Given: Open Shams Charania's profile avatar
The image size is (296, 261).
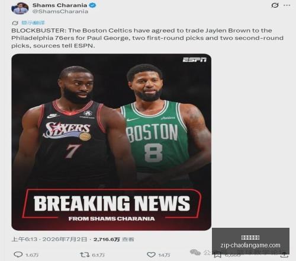Looking at the screenshot, I should coord(20,8).
